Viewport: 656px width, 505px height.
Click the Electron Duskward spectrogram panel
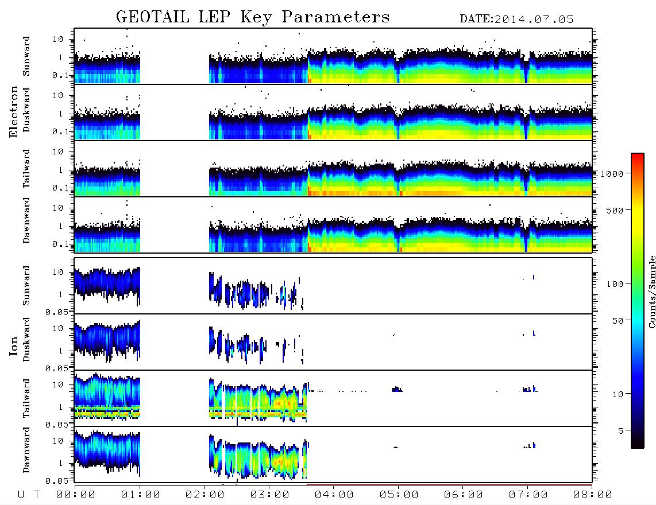[x=333, y=112]
